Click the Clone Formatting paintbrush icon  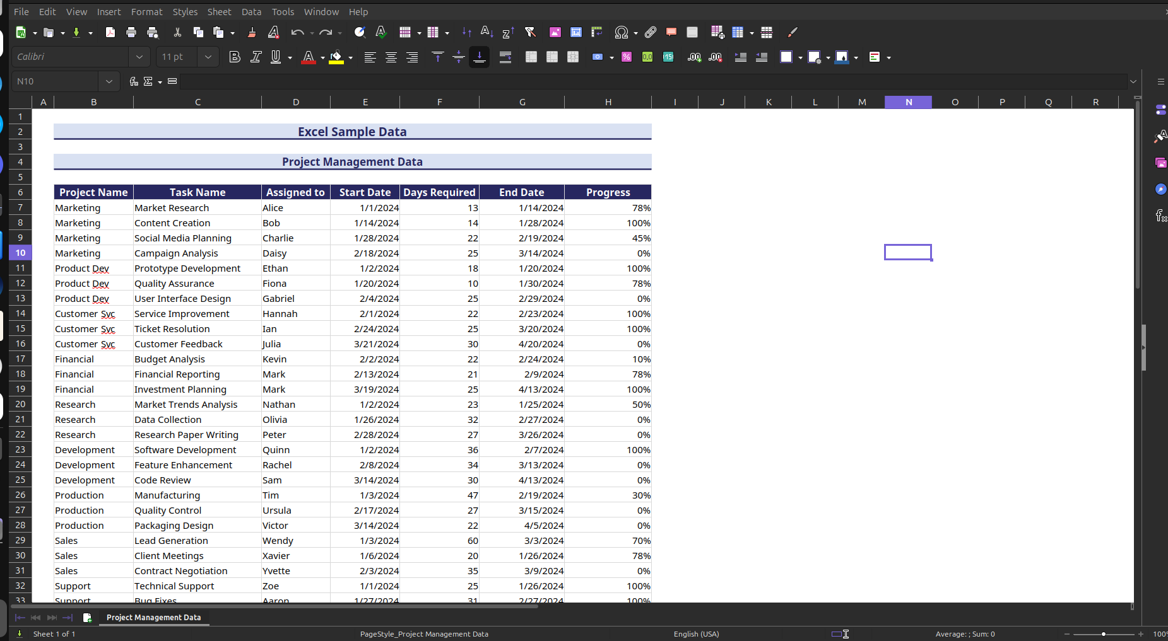tap(252, 32)
